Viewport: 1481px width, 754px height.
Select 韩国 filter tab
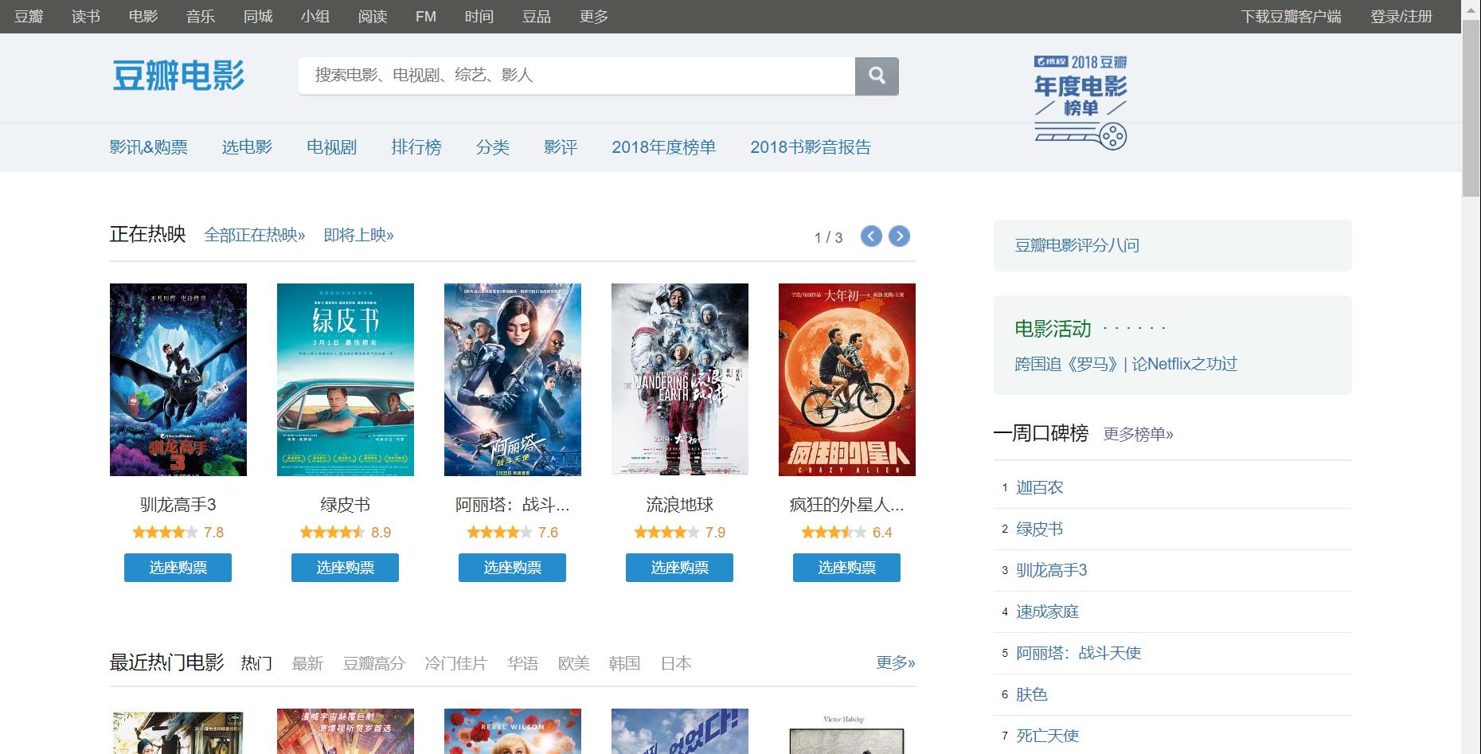(624, 663)
